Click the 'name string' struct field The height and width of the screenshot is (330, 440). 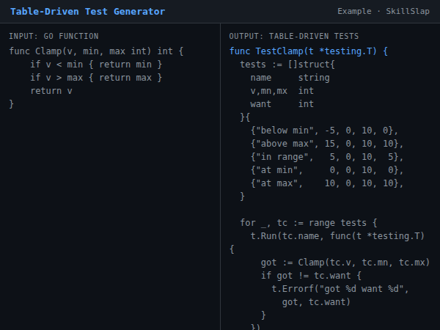point(290,78)
